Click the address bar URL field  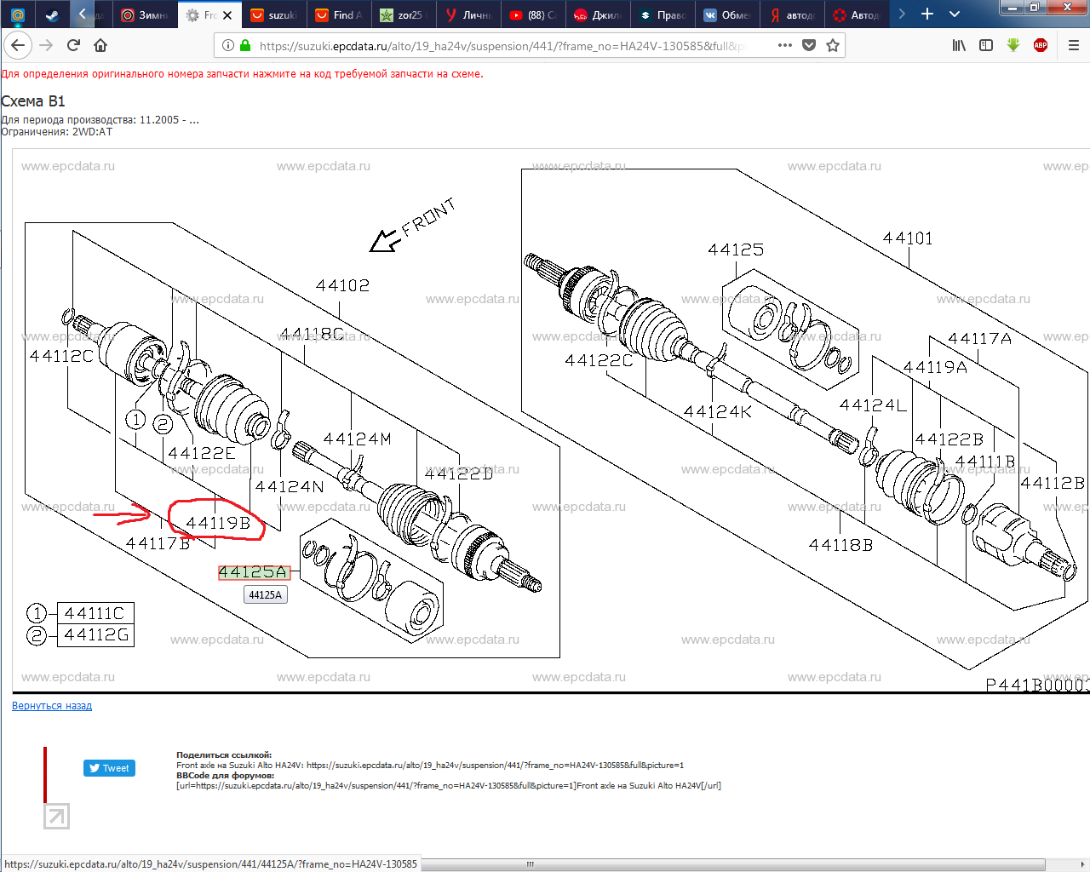pyautogui.click(x=502, y=46)
